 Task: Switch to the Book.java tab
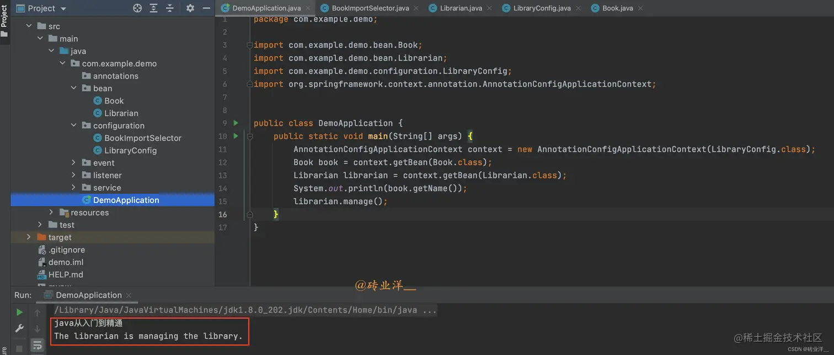click(617, 8)
